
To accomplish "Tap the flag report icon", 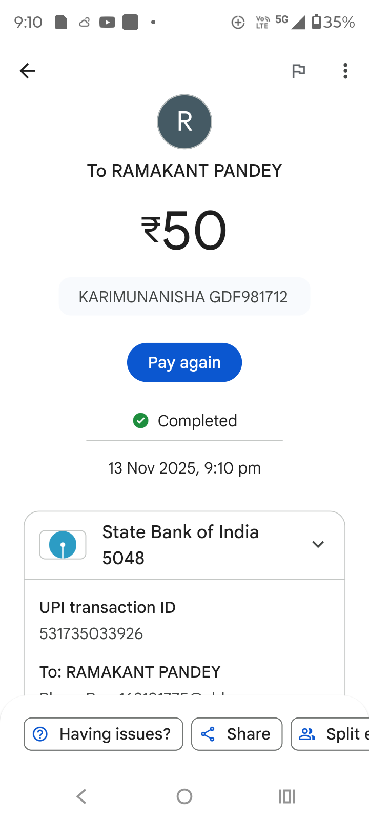I will [298, 71].
